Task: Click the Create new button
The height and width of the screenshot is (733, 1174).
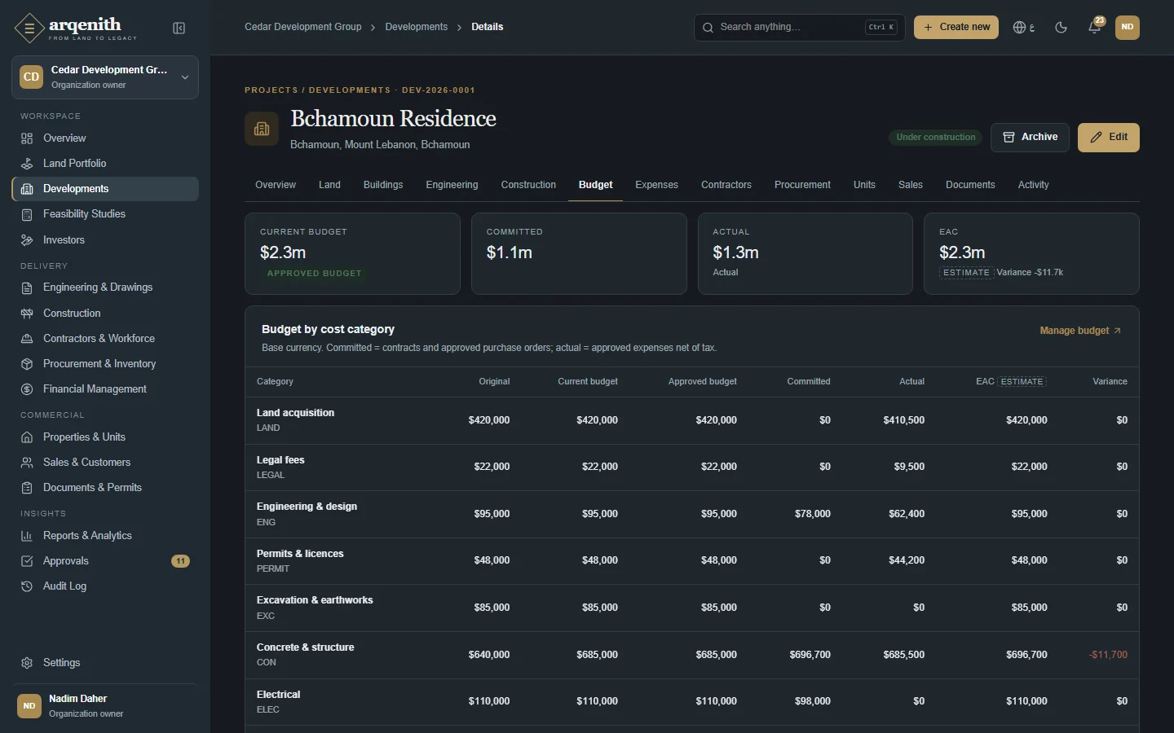Action: coord(956,28)
